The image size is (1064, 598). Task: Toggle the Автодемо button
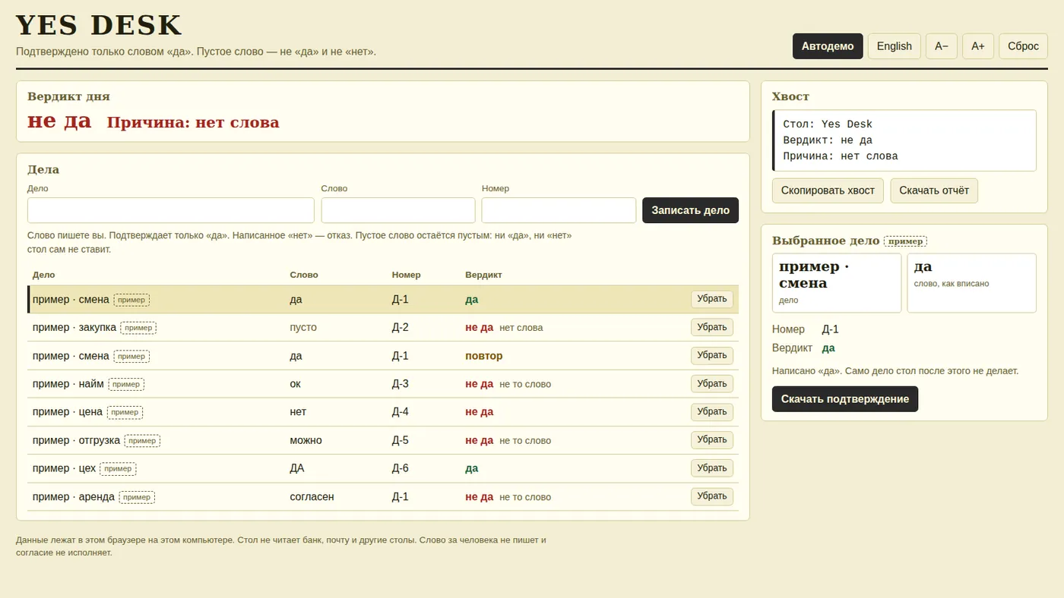828,46
